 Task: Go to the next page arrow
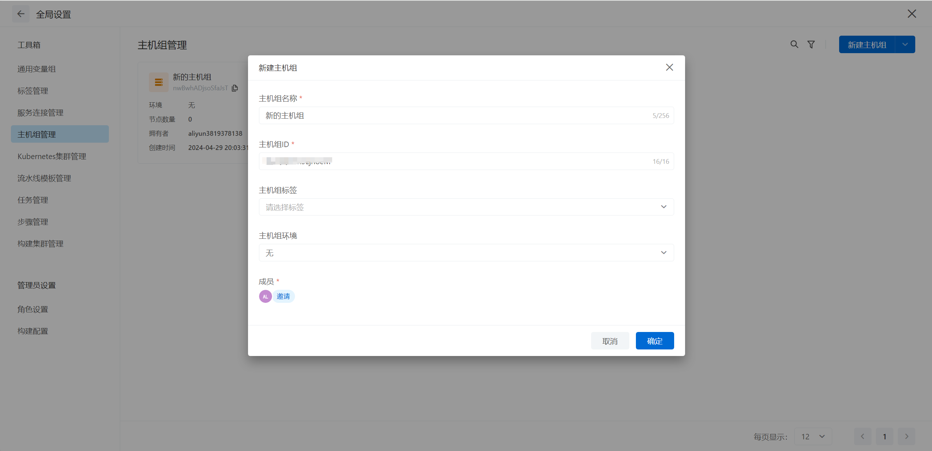coord(907,436)
